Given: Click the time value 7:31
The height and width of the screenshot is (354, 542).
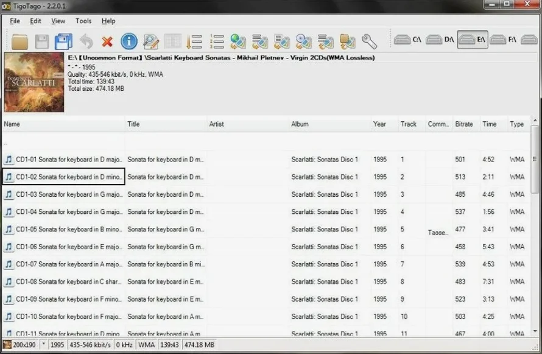Looking at the screenshot, I should click(488, 281).
